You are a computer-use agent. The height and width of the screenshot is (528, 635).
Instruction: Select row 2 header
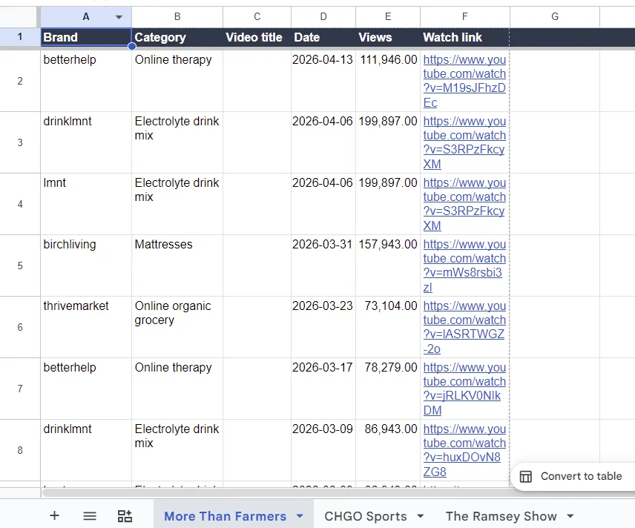pyautogui.click(x=20, y=81)
